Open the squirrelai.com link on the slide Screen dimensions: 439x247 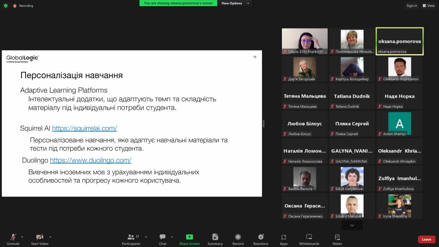click(x=85, y=128)
